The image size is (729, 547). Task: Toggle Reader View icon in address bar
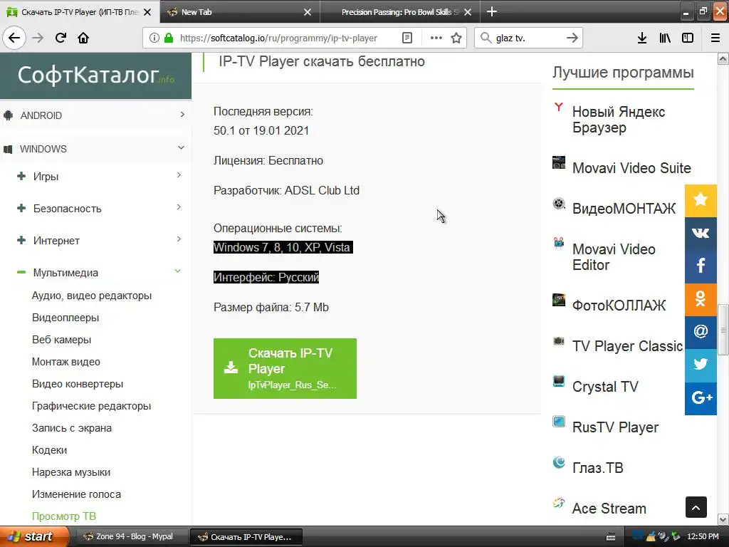click(407, 38)
